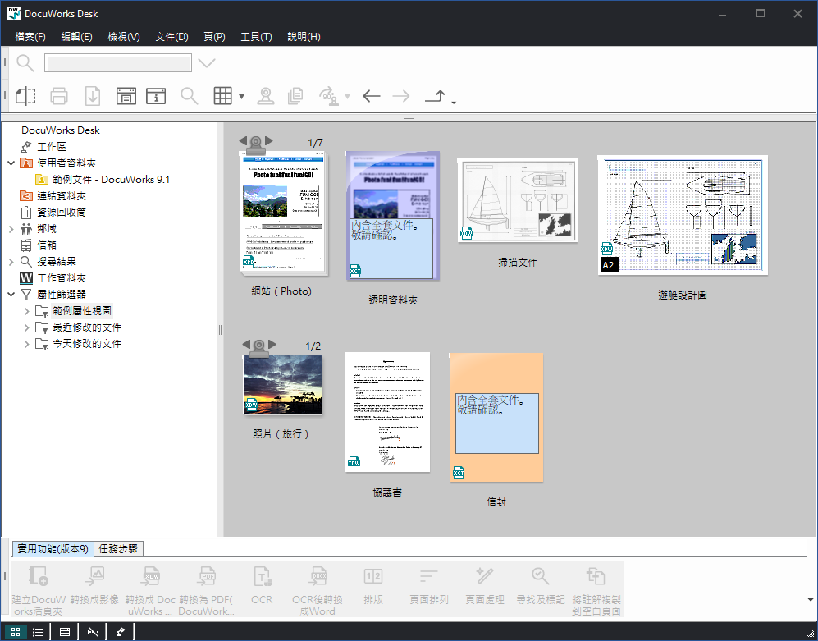Click the go up one level icon

pyautogui.click(x=435, y=96)
